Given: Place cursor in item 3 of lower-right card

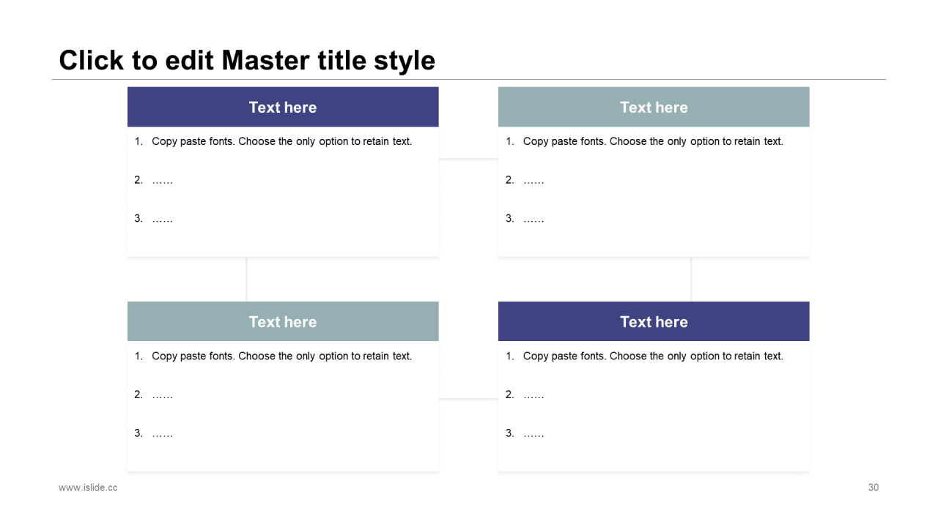Looking at the screenshot, I should coord(533,433).
